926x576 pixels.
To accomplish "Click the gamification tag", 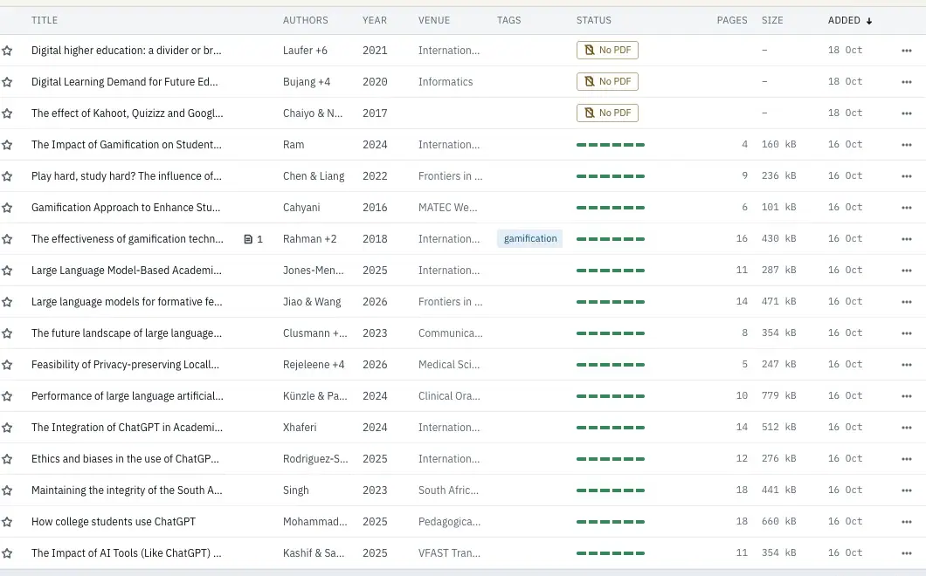I will tap(529, 238).
